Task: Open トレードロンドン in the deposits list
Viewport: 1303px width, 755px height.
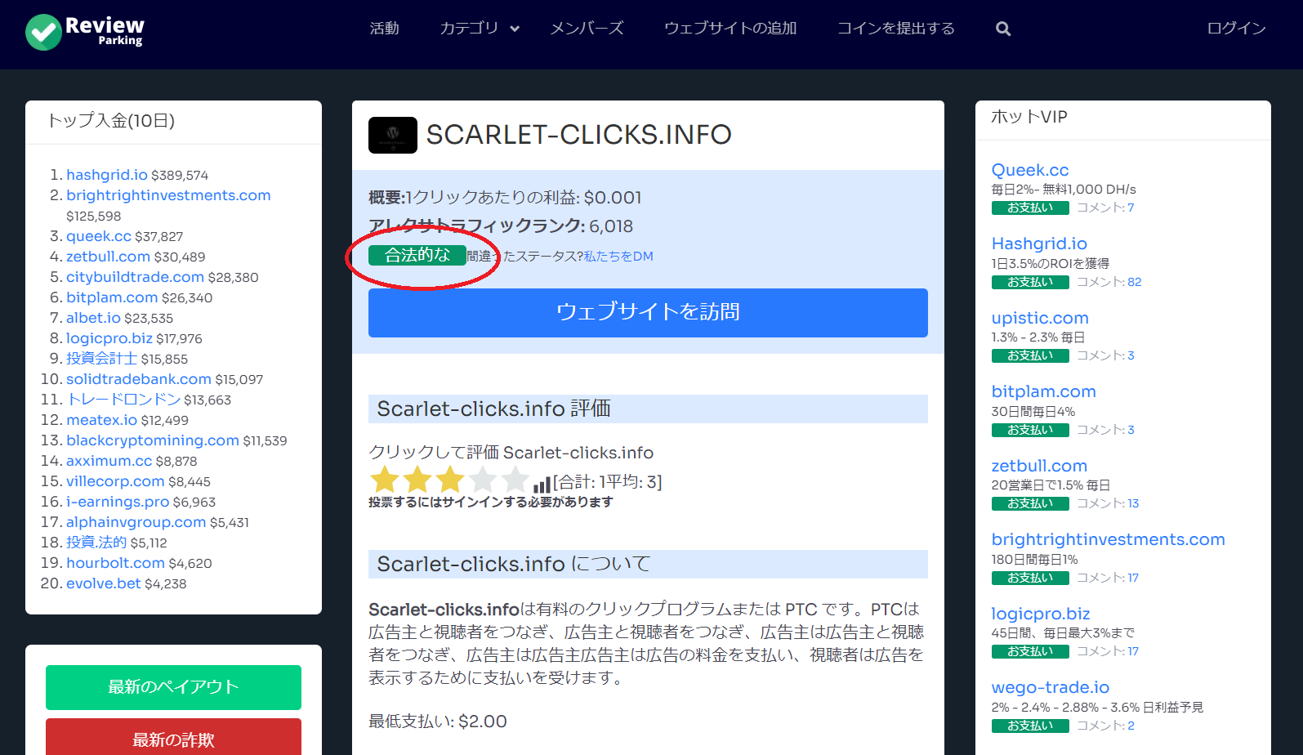Action: (123, 400)
